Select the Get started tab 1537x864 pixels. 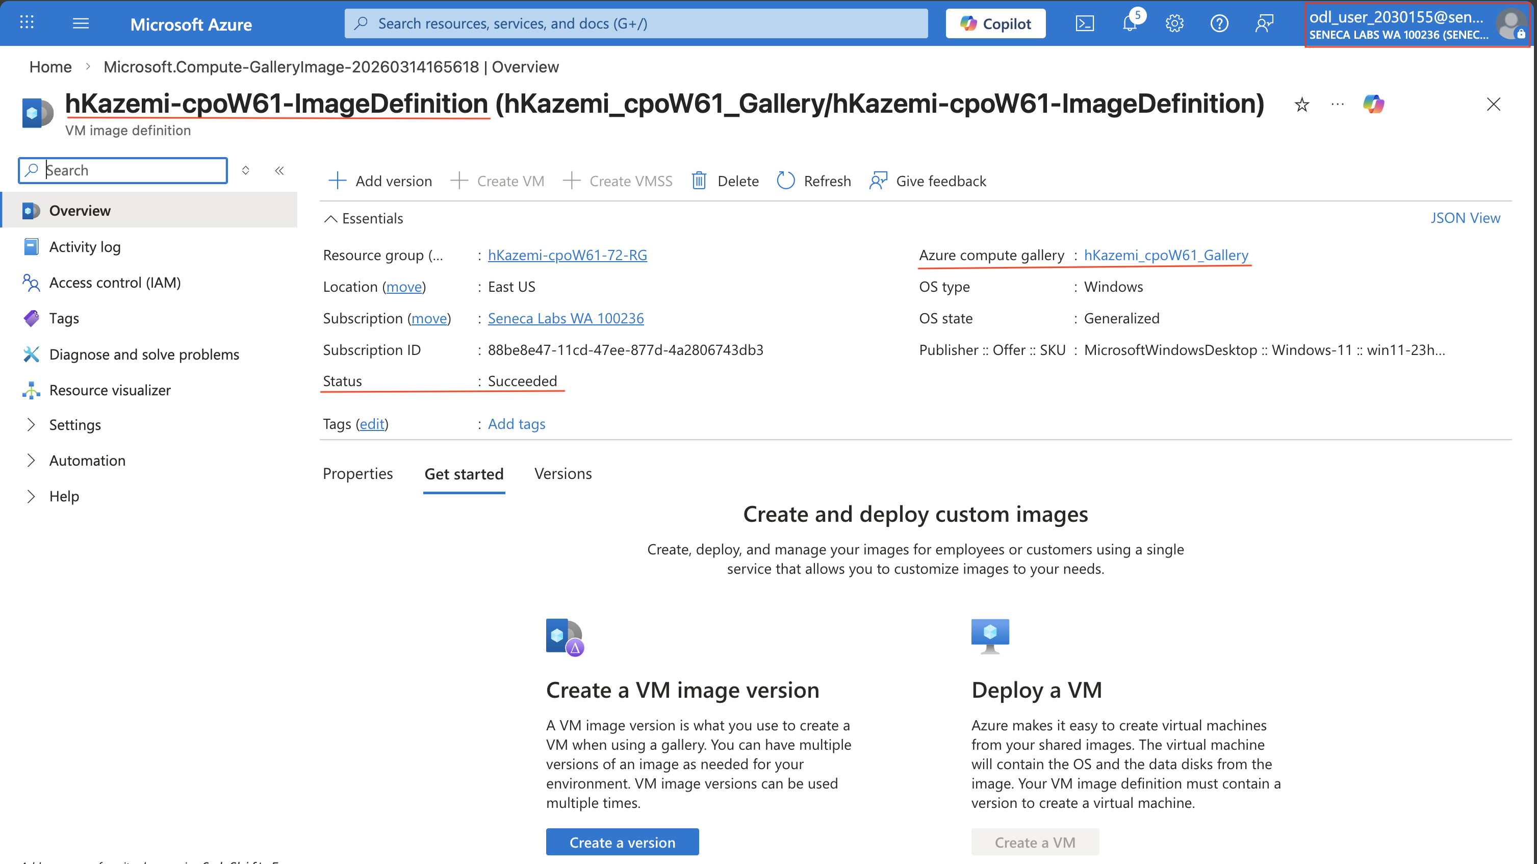click(464, 474)
